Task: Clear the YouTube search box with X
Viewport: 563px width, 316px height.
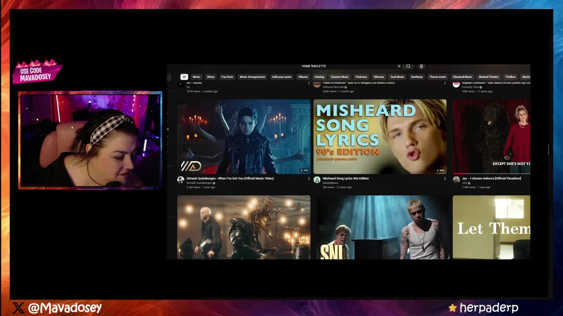Action: tap(399, 66)
